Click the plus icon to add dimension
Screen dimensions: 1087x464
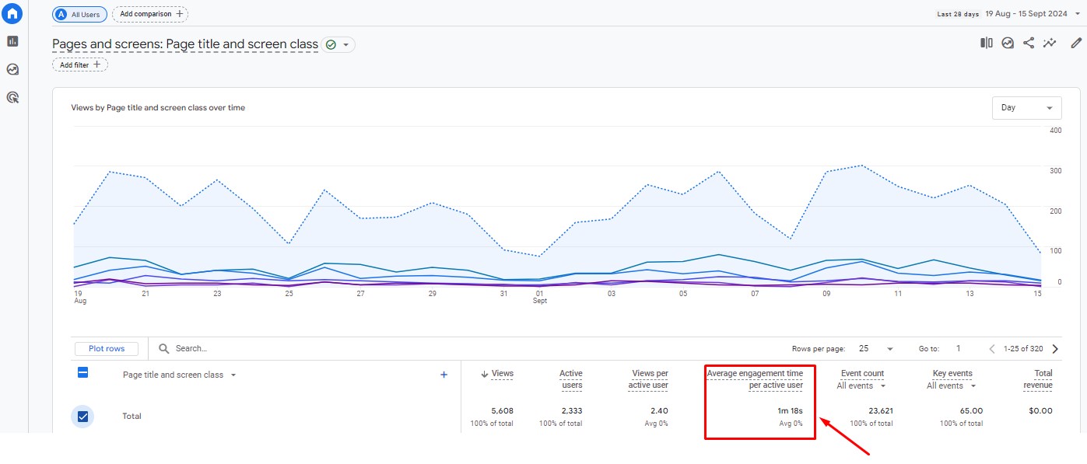click(x=444, y=375)
